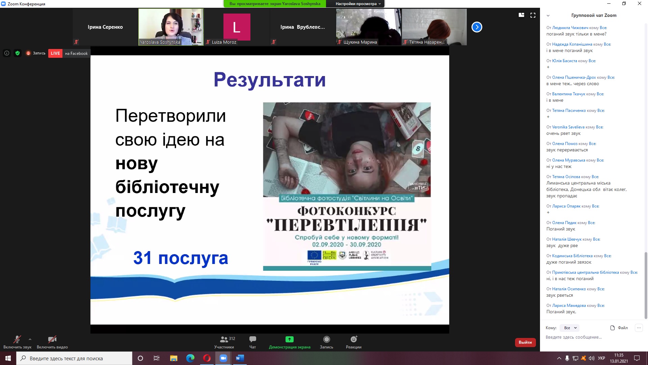Open the notification center icon
Screen dimensions: 648x365
pyautogui.click(x=637, y=358)
